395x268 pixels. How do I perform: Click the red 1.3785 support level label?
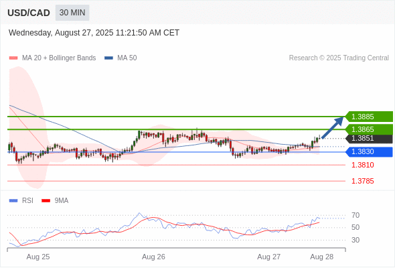[363, 181]
